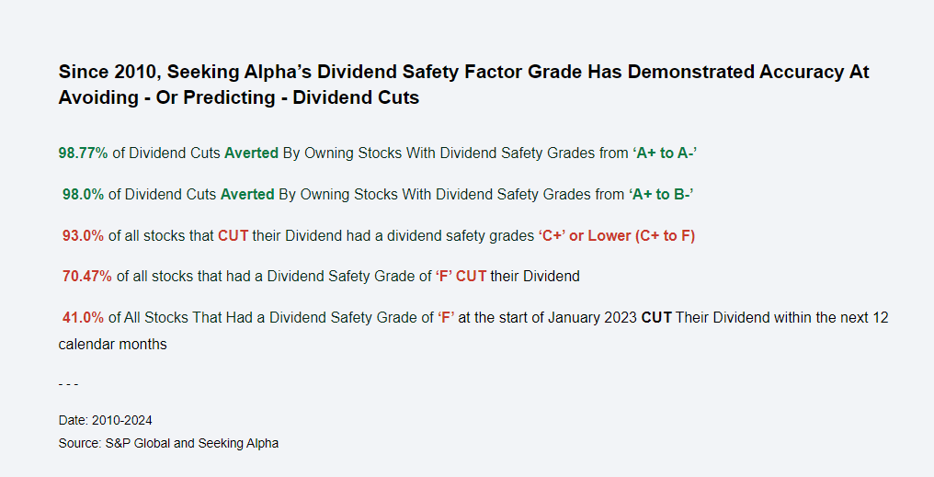Viewport: 934px width, 477px height.
Task: Click the red 93.0% figure
Action: tap(84, 235)
